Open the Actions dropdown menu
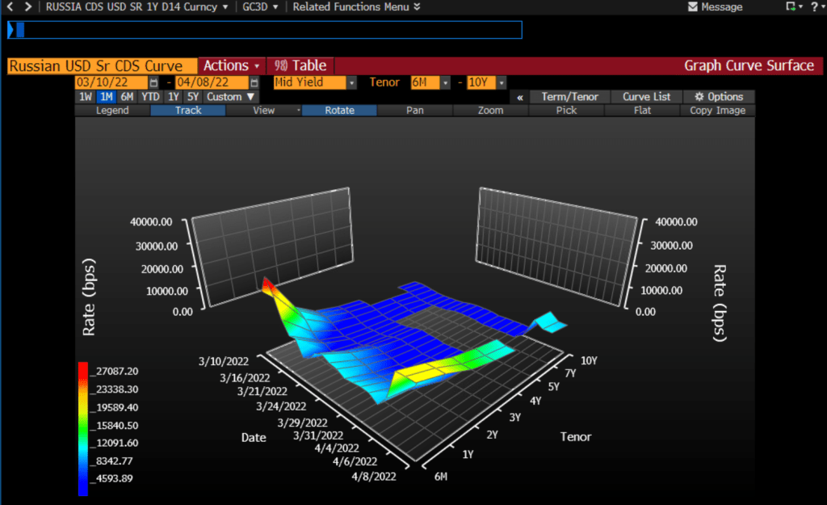Image resolution: width=827 pixels, height=505 pixels. click(232, 65)
